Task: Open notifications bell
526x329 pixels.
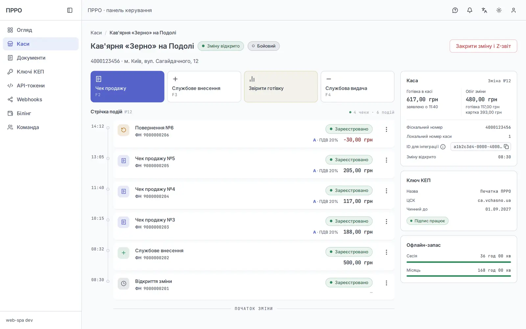Action: pyautogui.click(x=470, y=10)
